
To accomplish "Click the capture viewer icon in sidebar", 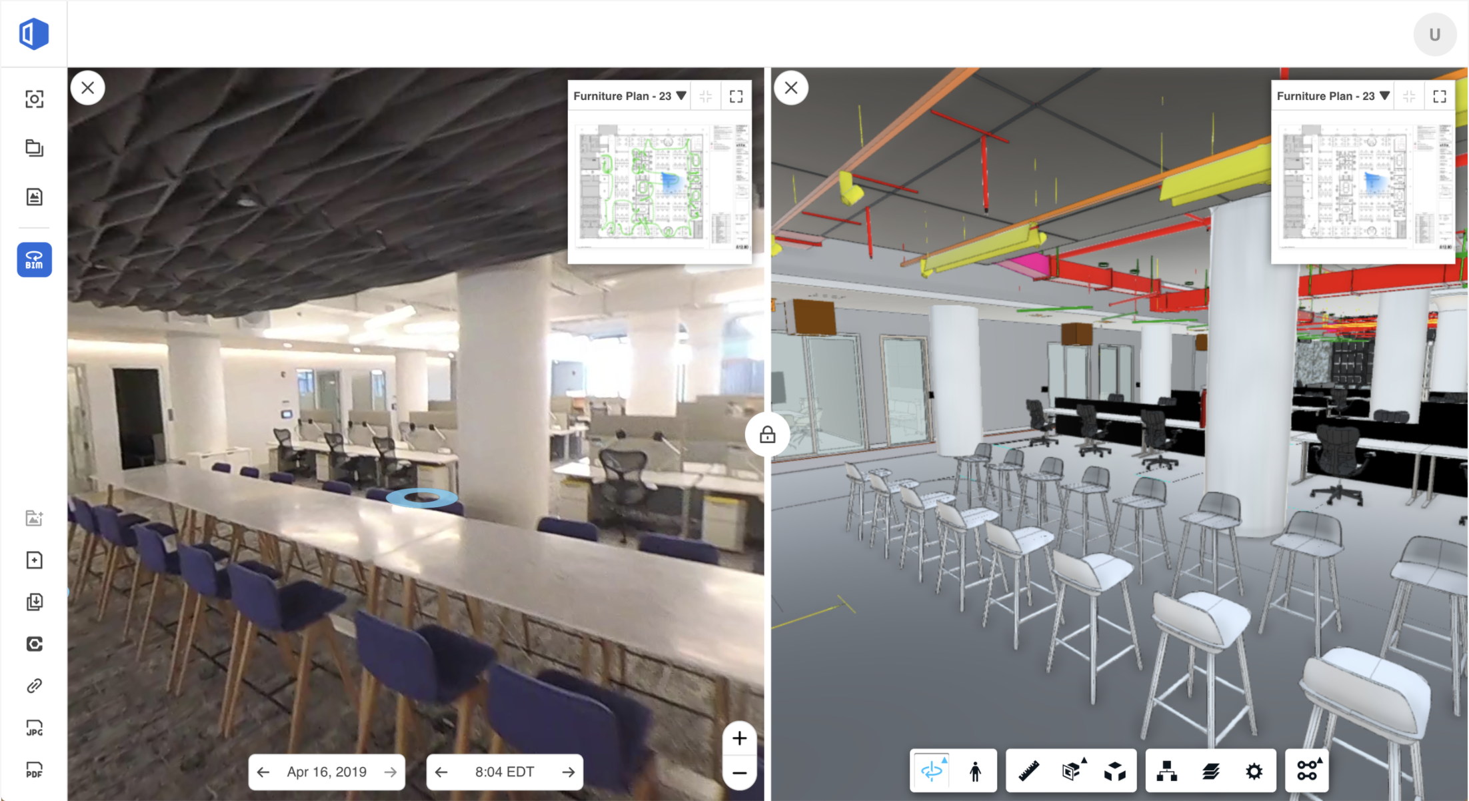I will 34,99.
